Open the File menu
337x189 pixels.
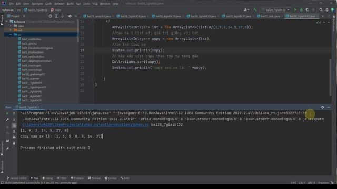pos(12,4)
